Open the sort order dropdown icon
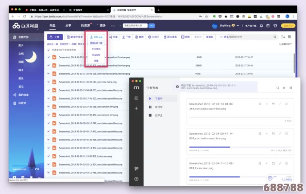Image resolution: width=306 pixels, height=194 pixels. (283, 37)
